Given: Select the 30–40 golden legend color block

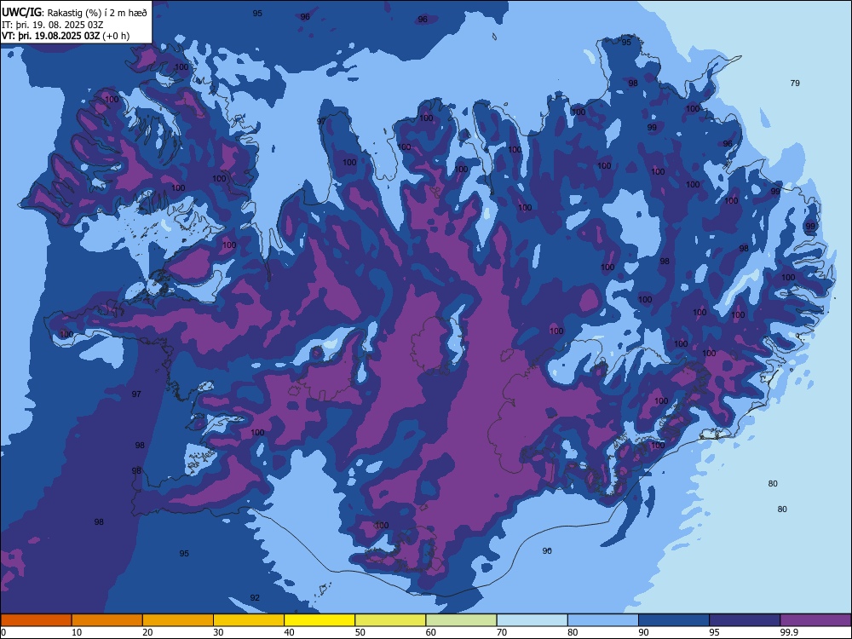Looking at the screenshot, I should pyautogui.click(x=249, y=620).
